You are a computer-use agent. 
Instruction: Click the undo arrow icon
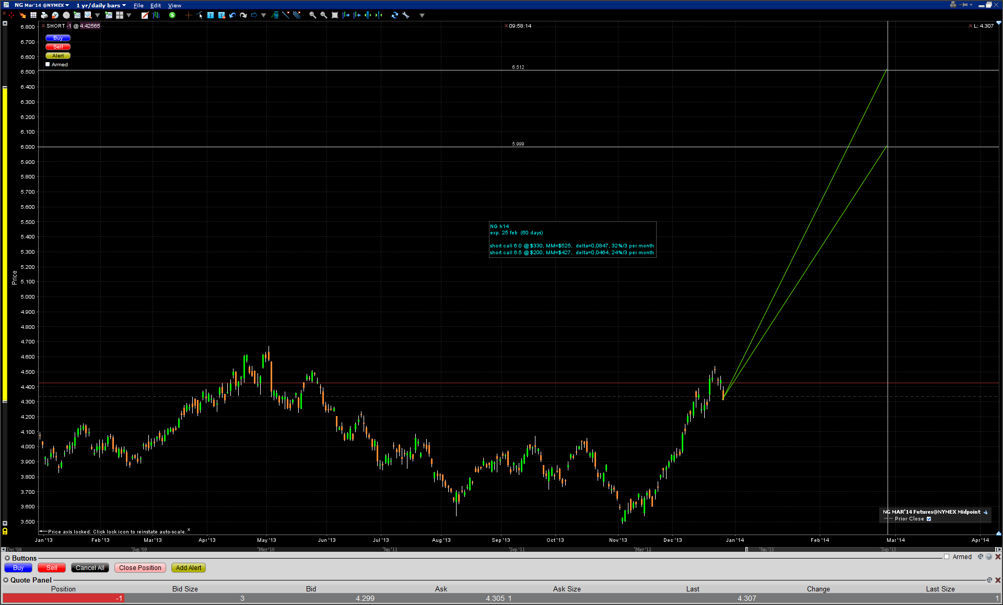click(232, 15)
